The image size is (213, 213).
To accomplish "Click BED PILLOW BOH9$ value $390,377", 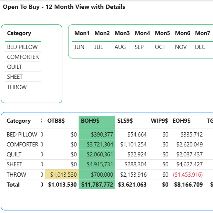I will tap(102, 135).
